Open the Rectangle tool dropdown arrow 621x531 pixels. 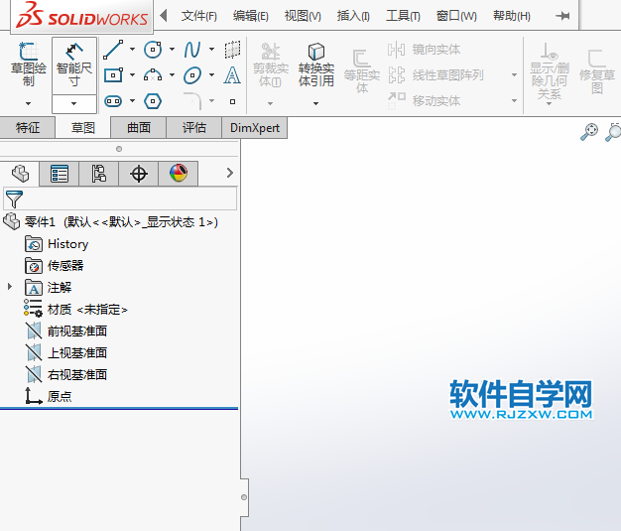132,74
